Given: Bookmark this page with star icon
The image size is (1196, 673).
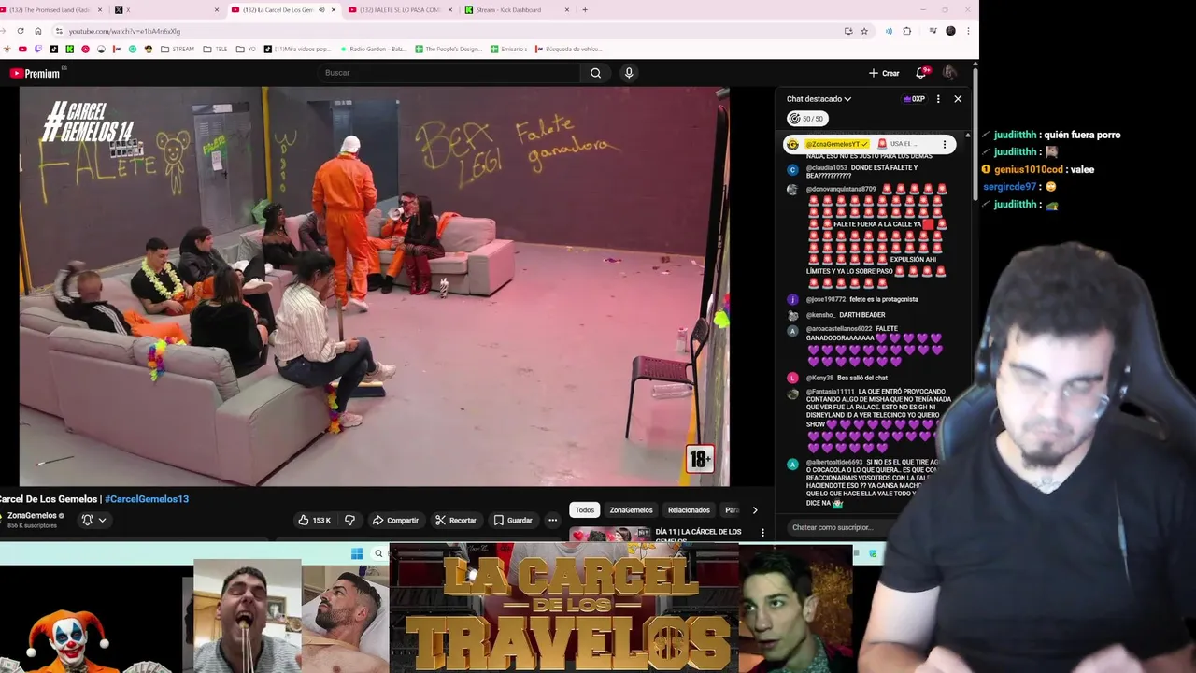Looking at the screenshot, I should click(864, 31).
